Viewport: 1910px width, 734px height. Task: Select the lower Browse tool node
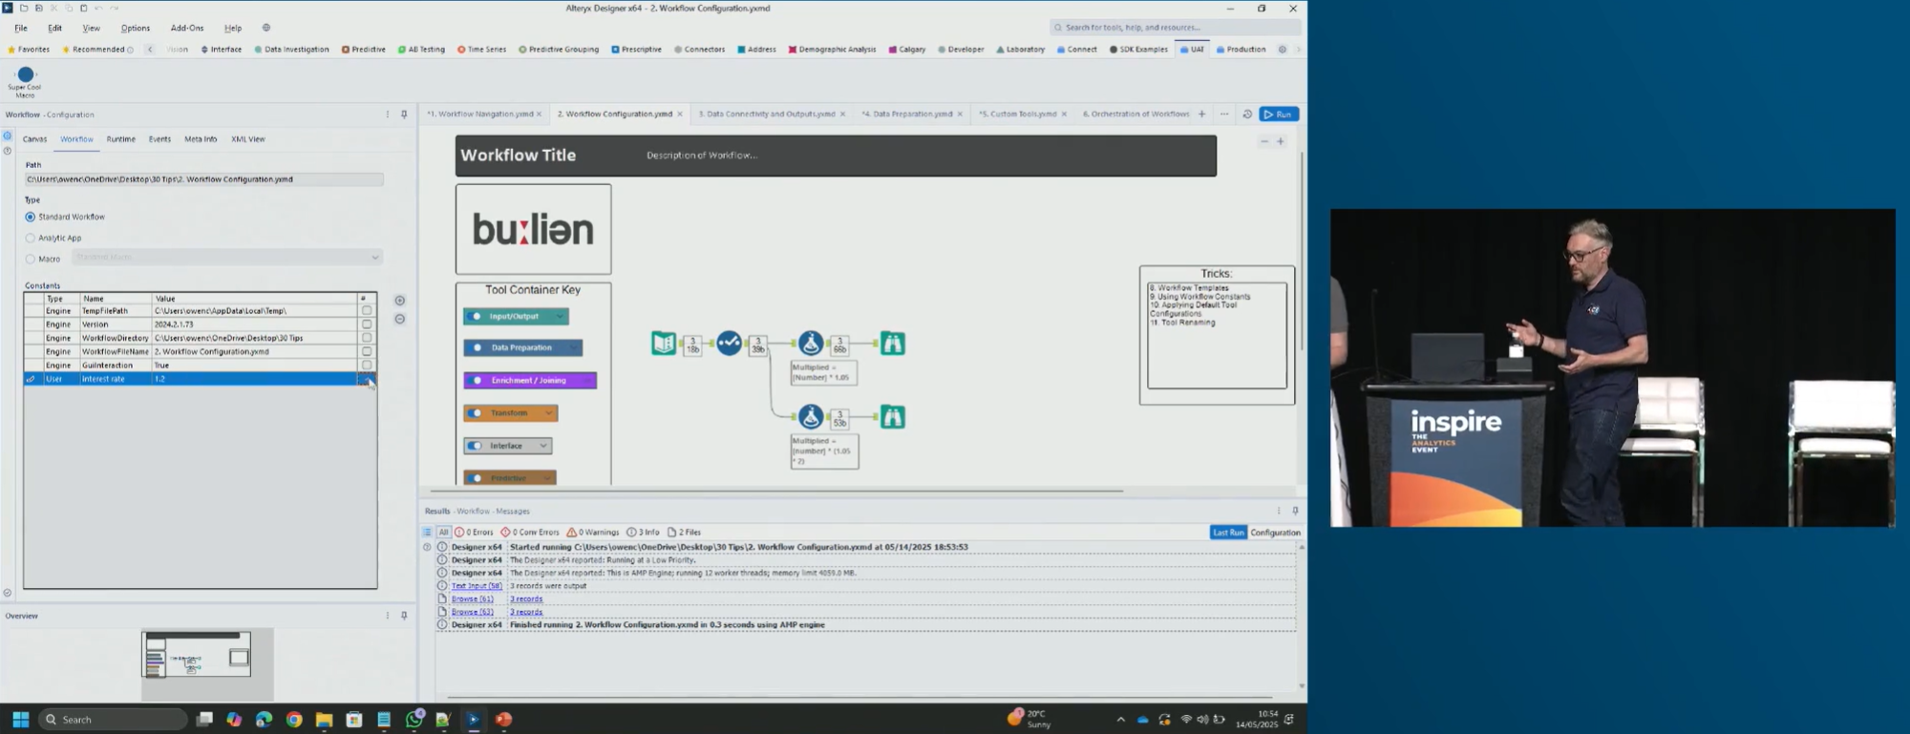(892, 416)
